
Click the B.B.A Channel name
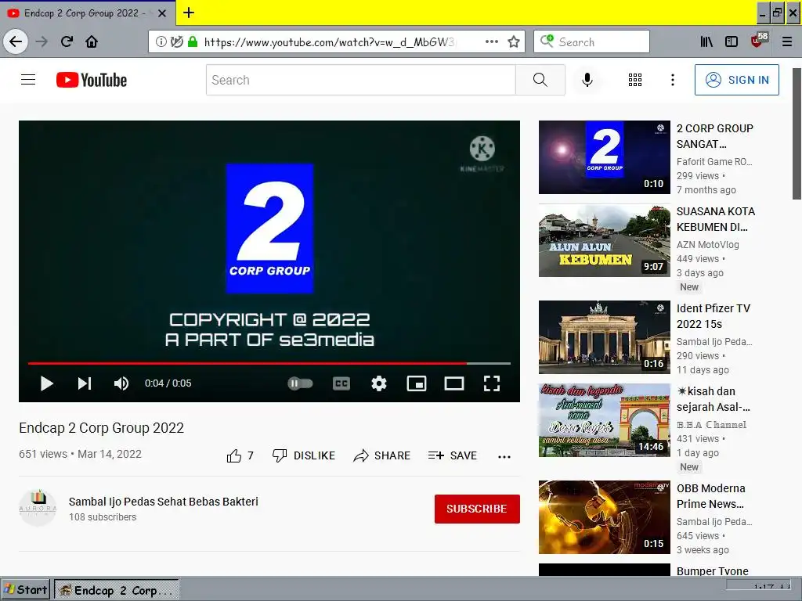point(711,424)
